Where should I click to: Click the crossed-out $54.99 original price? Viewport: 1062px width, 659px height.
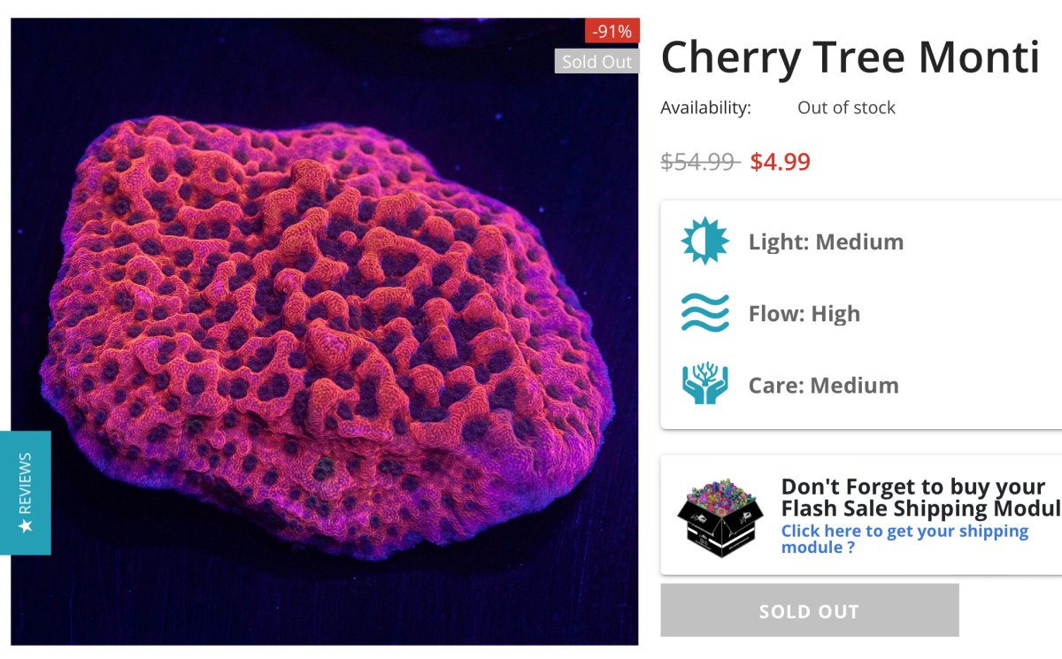click(700, 162)
